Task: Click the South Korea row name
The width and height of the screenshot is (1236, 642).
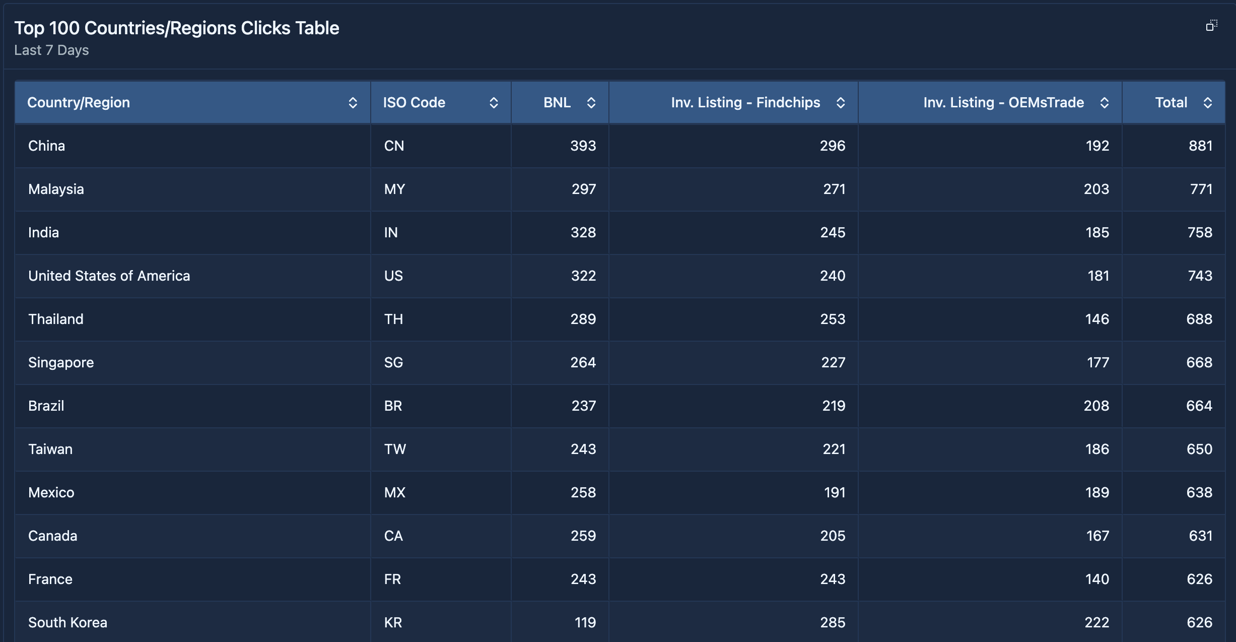Action: (x=67, y=623)
